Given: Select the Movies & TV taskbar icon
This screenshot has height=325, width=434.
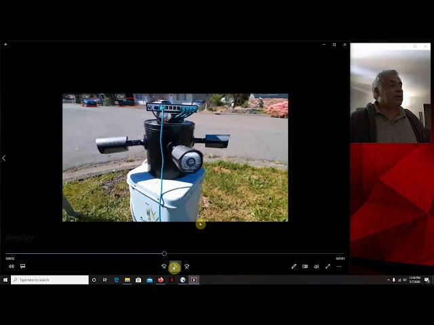Looking at the screenshot, I should coord(194,280).
